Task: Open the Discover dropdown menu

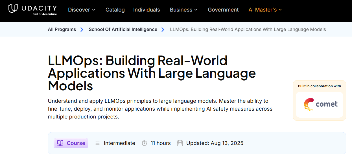Action: click(x=82, y=10)
